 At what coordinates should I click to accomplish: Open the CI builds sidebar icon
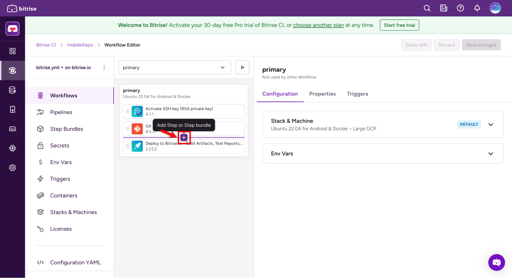click(x=13, y=70)
